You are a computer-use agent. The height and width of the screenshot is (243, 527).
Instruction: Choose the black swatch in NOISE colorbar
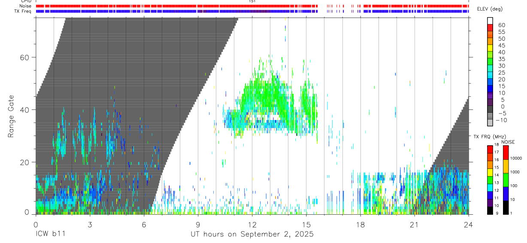(506, 208)
